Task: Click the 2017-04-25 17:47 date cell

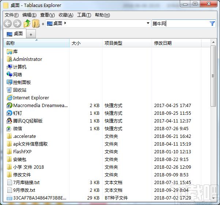Action: (x=172, y=106)
